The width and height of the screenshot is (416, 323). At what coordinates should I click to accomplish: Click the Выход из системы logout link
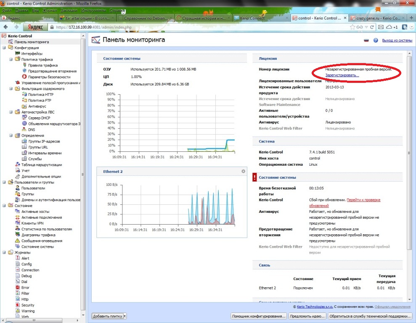coord(397,40)
